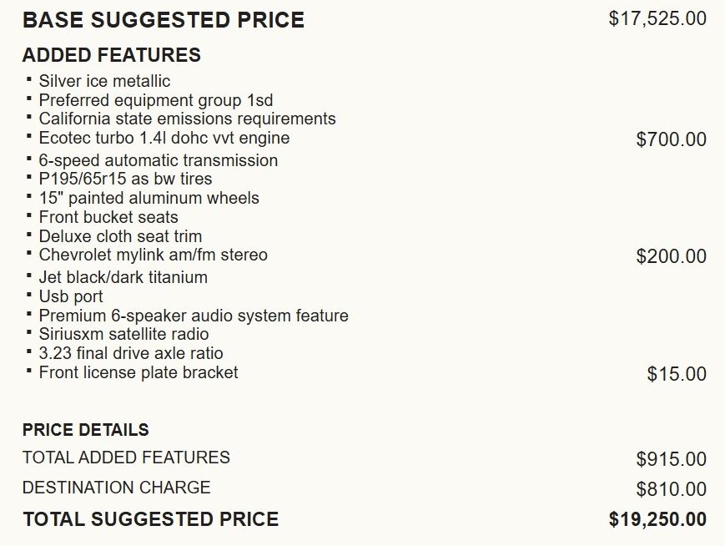Click 6-speed automatic transmission line
Image resolution: width=725 pixels, height=546 pixels.
(158, 160)
